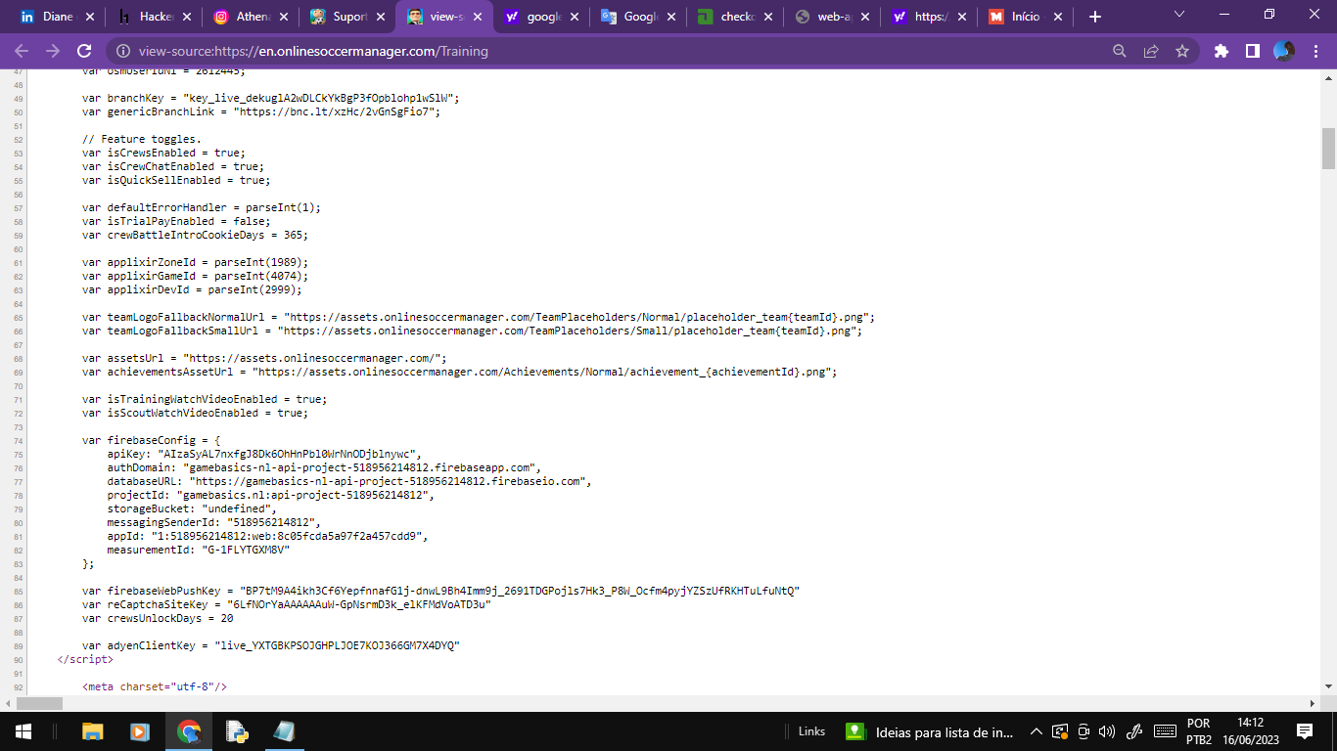Open Chrome's three-dot menu
Viewport: 1337px width, 751px height.
tap(1314, 51)
